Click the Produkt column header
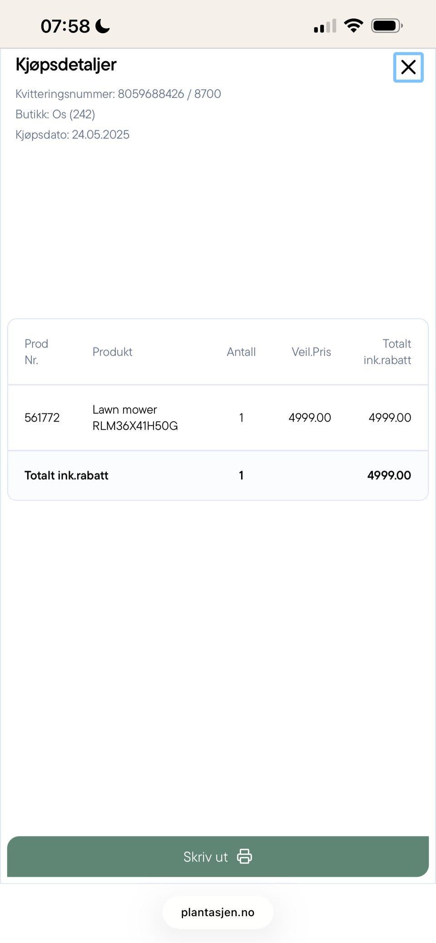The image size is (436, 943). point(113,352)
